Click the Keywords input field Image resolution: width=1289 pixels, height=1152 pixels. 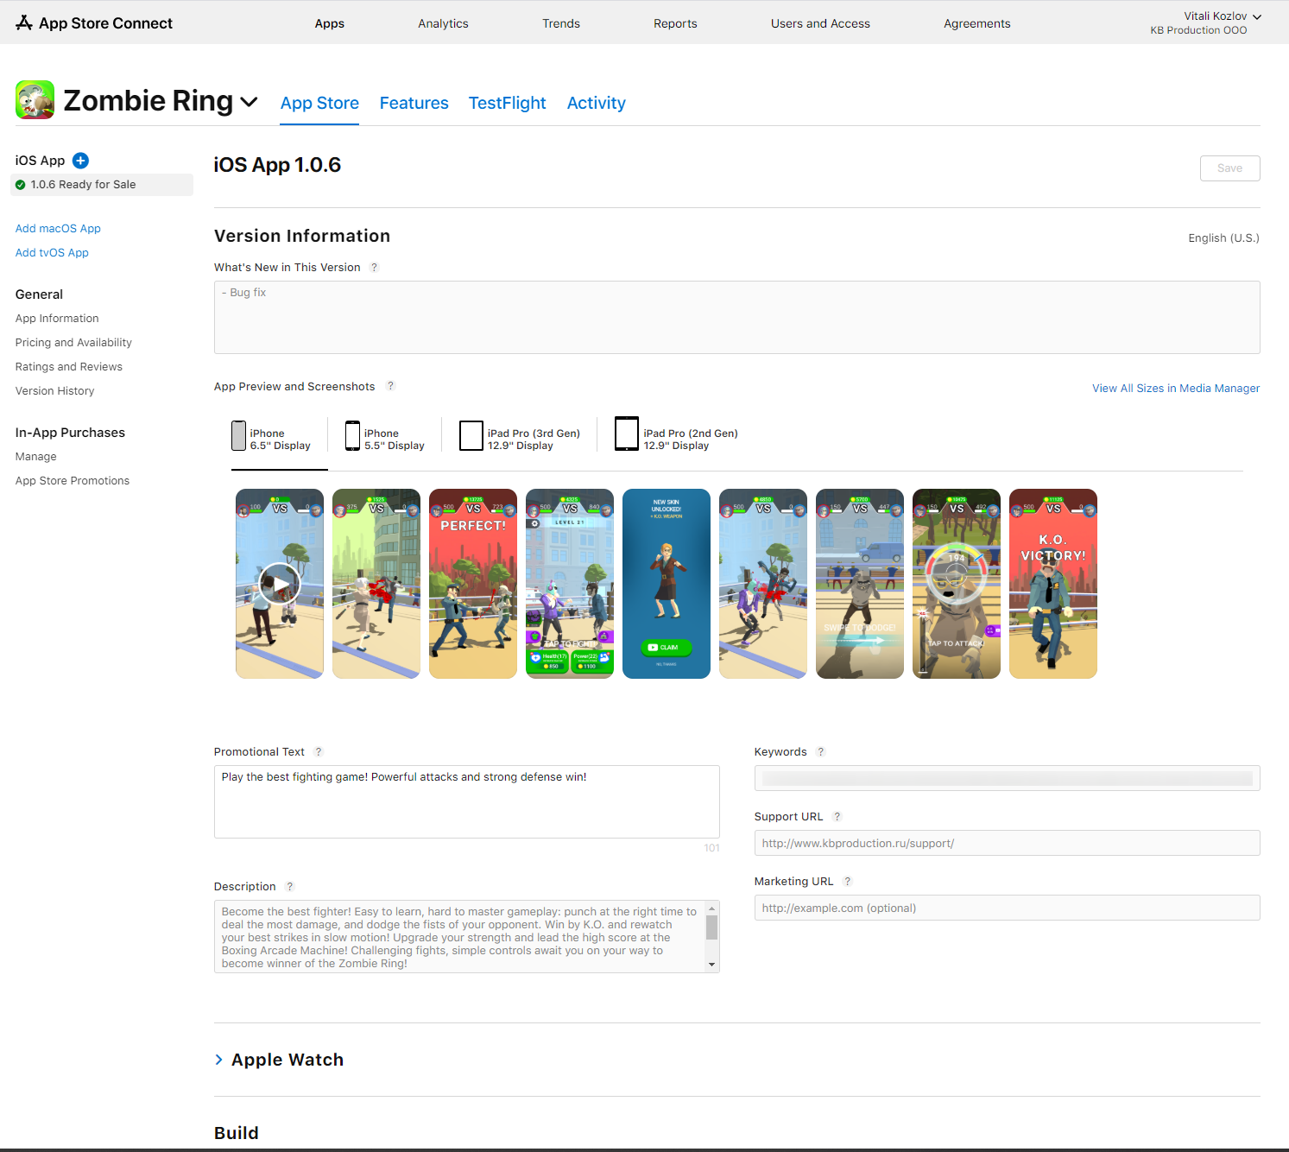(x=1007, y=778)
